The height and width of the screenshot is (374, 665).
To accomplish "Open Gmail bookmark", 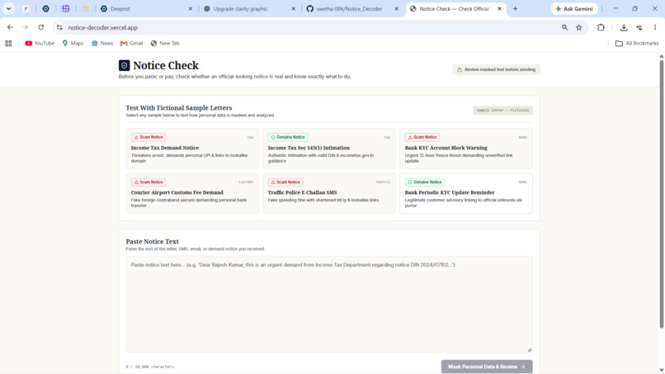I will click(132, 43).
